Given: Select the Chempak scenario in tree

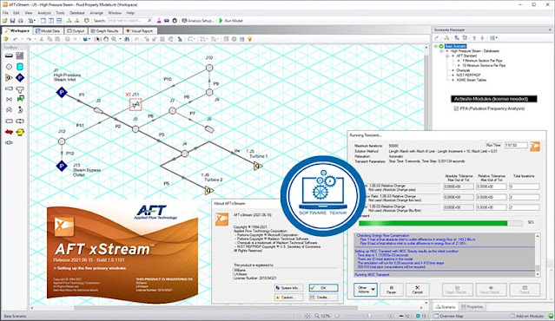Looking at the screenshot, I should 463,70.
